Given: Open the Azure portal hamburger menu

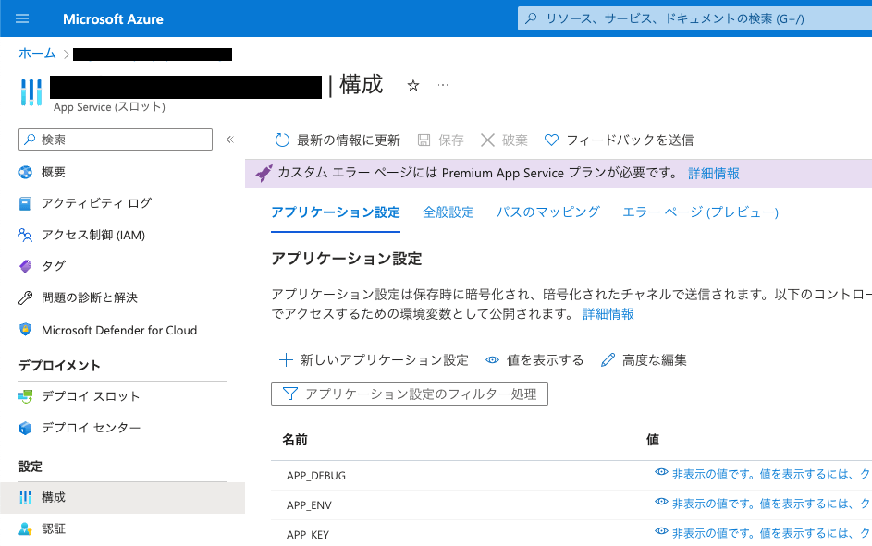Looking at the screenshot, I should (x=22, y=18).
